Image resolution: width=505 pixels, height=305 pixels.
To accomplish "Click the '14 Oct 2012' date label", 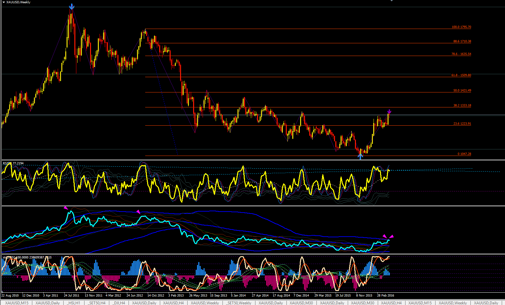I will tap(156, 296).
